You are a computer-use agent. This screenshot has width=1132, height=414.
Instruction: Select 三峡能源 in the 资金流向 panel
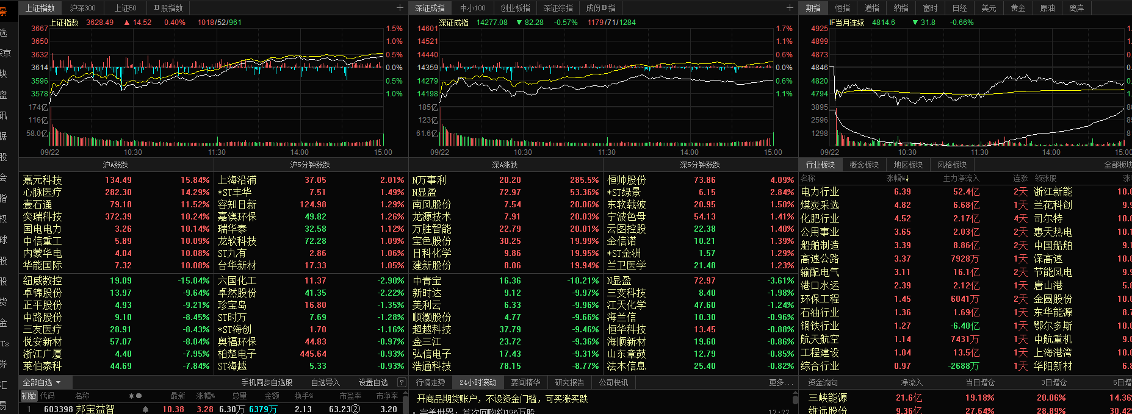(x=827, y=398)
